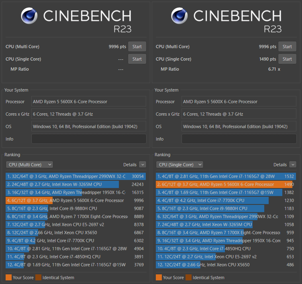Screen dimensions: 302x284
Task: Click the 6.71 x MP Ratio value
Action: coord(274,69)
